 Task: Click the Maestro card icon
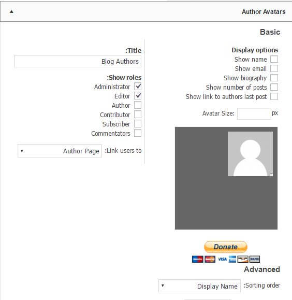198,259
